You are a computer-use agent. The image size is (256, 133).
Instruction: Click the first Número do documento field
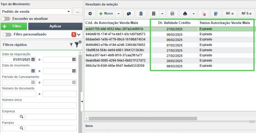pyautogui.click(x=19, y=94)
